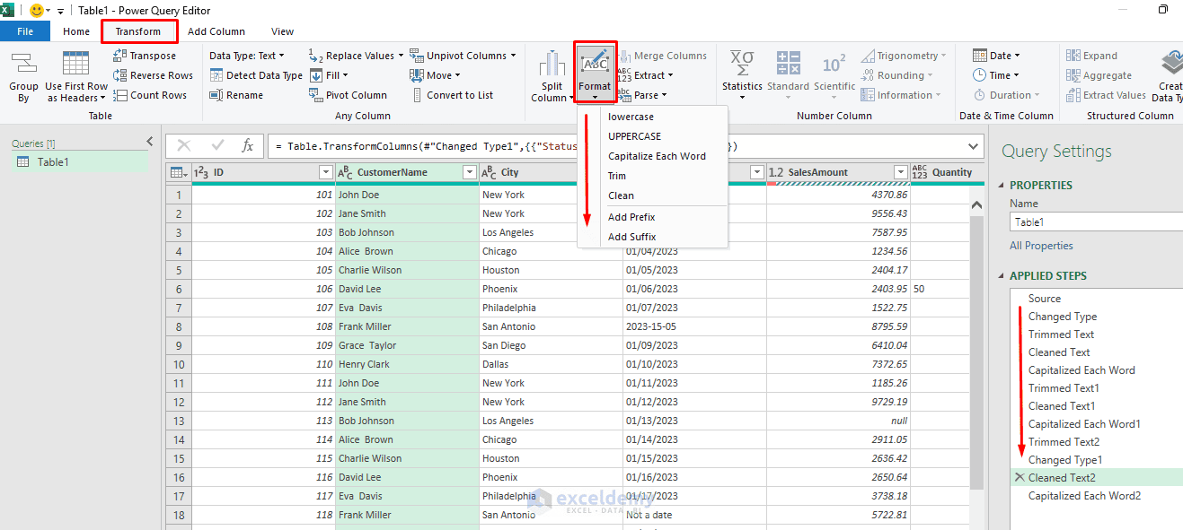
Task: Click the Expand structured column icon
Action: tap(1073, 56)
